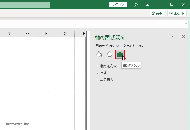Open ribbon display options icon
This screenshot has height=130, width=190.
point(147,5)
